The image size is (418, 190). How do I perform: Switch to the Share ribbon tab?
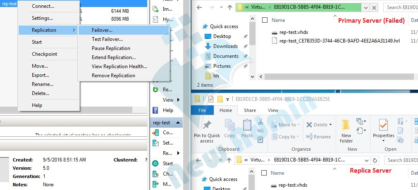250,110
